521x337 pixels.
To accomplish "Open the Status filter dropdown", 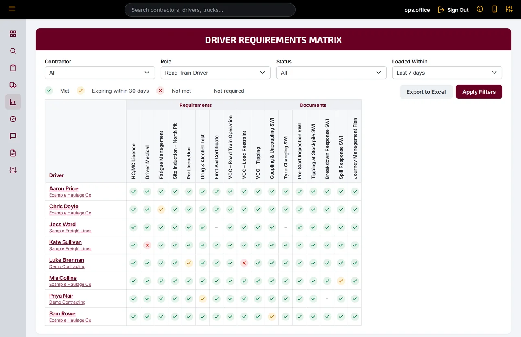I will (331, 73).
